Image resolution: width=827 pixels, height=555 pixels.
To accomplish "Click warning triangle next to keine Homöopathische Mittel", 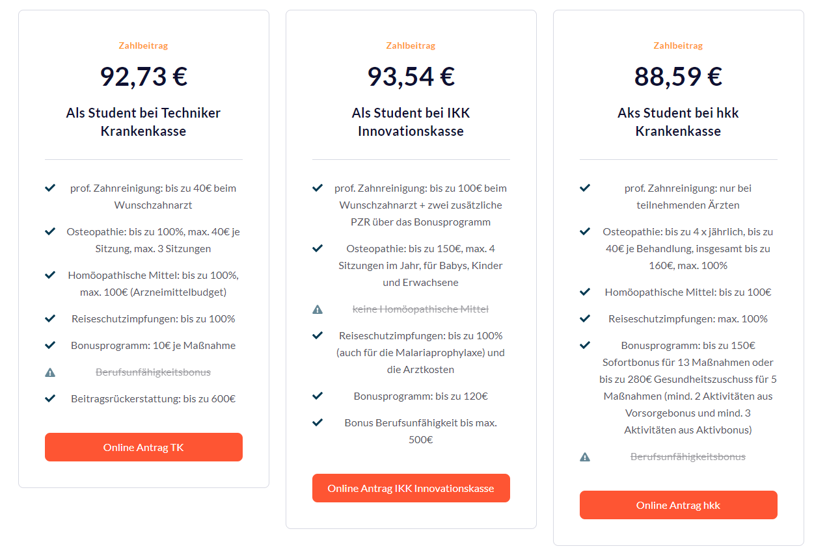I will click(x=318, y=309).
